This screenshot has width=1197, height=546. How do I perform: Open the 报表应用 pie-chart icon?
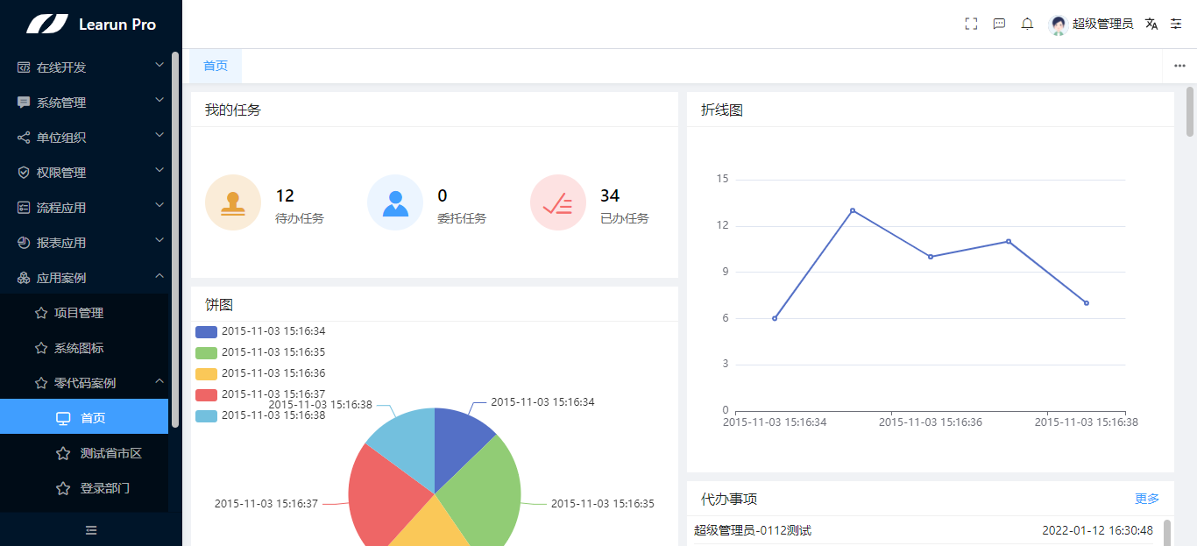22,242
